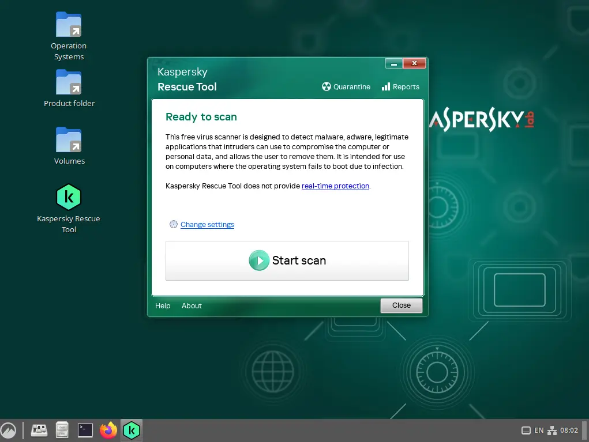Open the file manager from taskbar
Viewport: 589px width, 442px height.
(x=62, y=430)
